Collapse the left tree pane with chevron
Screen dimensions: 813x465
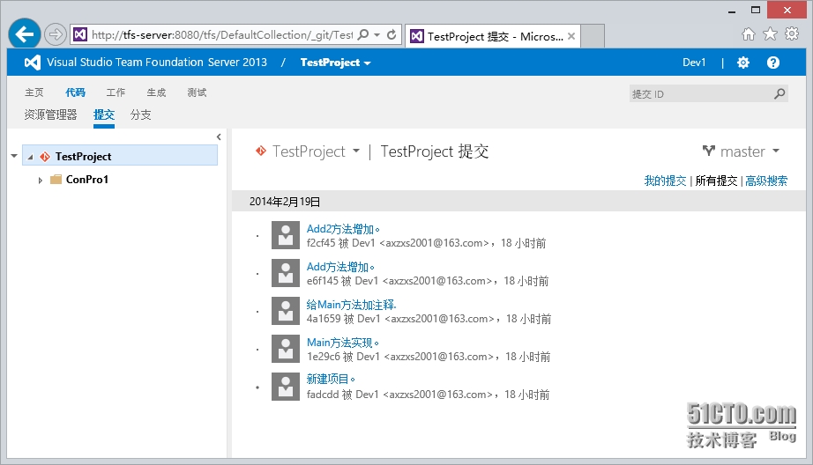tap(219, 137)
